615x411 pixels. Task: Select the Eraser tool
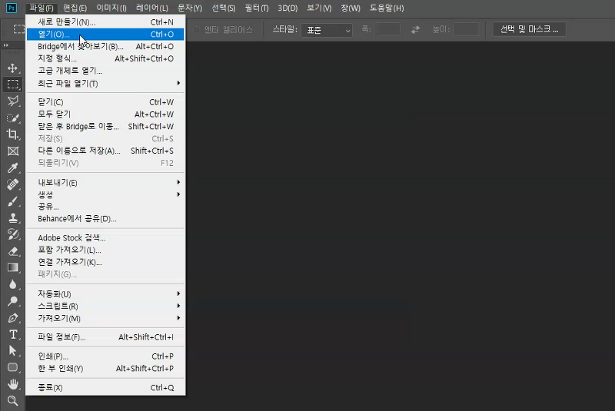[12, 250]
